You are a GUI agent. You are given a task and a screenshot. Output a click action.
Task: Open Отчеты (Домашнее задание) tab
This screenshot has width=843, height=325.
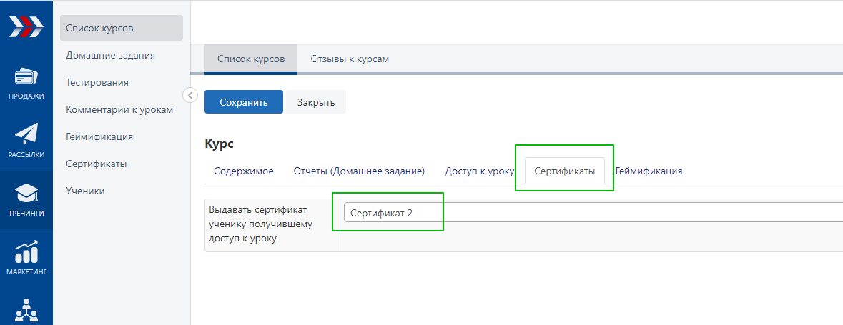pos(359,171)
